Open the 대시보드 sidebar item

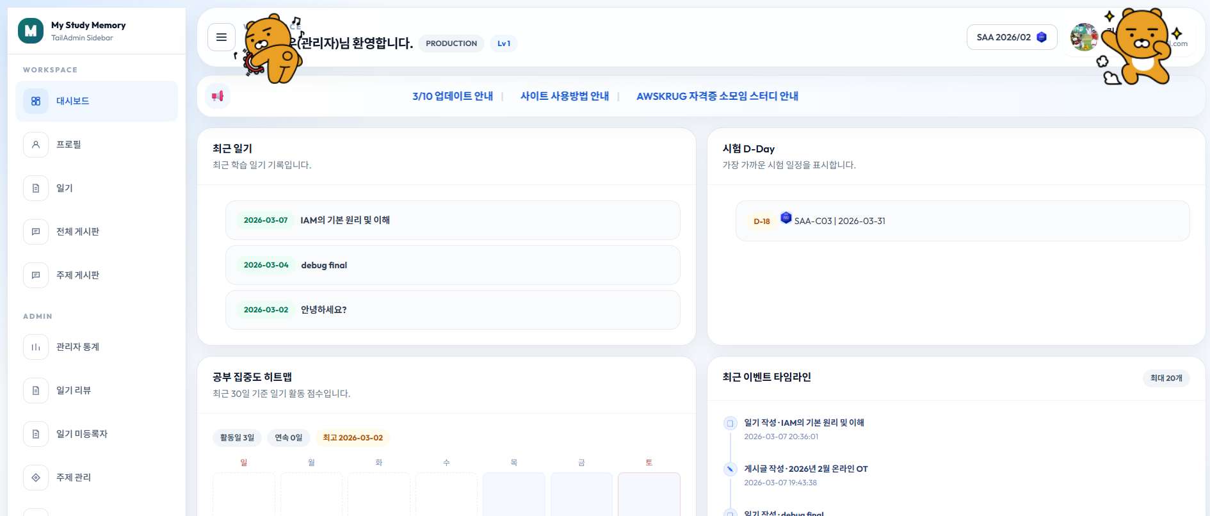pos(97,101)
